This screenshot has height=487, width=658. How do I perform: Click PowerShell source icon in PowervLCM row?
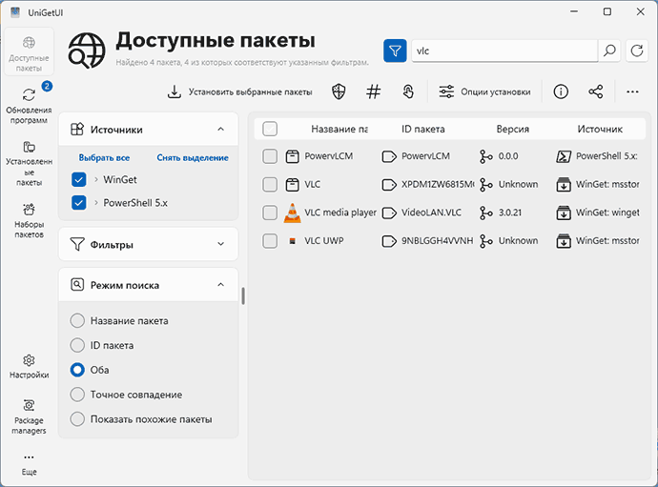click(564, 156)
